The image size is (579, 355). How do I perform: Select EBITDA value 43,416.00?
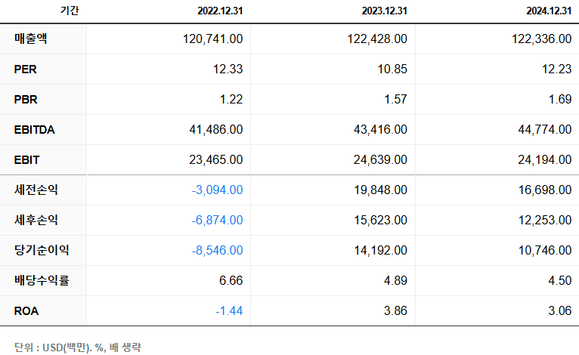380,129
